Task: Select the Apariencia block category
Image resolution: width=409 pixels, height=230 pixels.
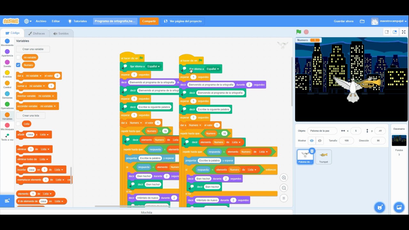Action: [x=7, y=53]
